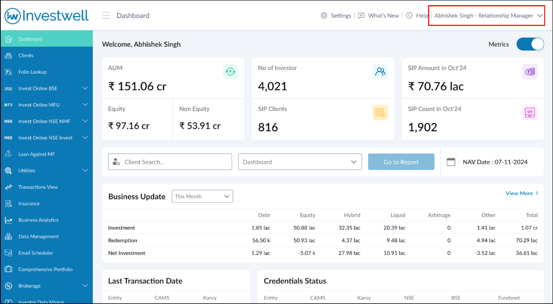The height and width of the screenshot is (304, 553).
Task: Expand Invest Online NSE NMF chevron
Action: (85, 121)
